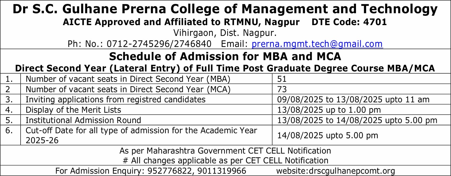Click the 13/08/2025 up to 1.00 pm cell

coord(329,110)
